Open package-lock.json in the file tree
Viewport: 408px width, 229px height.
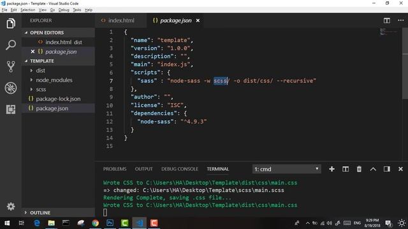tap(58, 99)
